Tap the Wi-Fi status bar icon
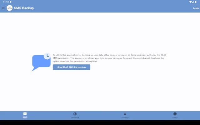Image resolution: width=200 pixels, height=125 pixels. tap(191, 2)
